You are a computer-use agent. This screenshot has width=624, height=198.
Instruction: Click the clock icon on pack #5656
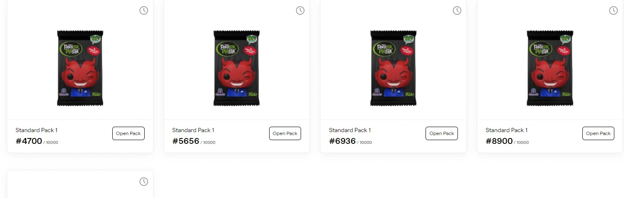pyautogui.click(x=300, y=10)
